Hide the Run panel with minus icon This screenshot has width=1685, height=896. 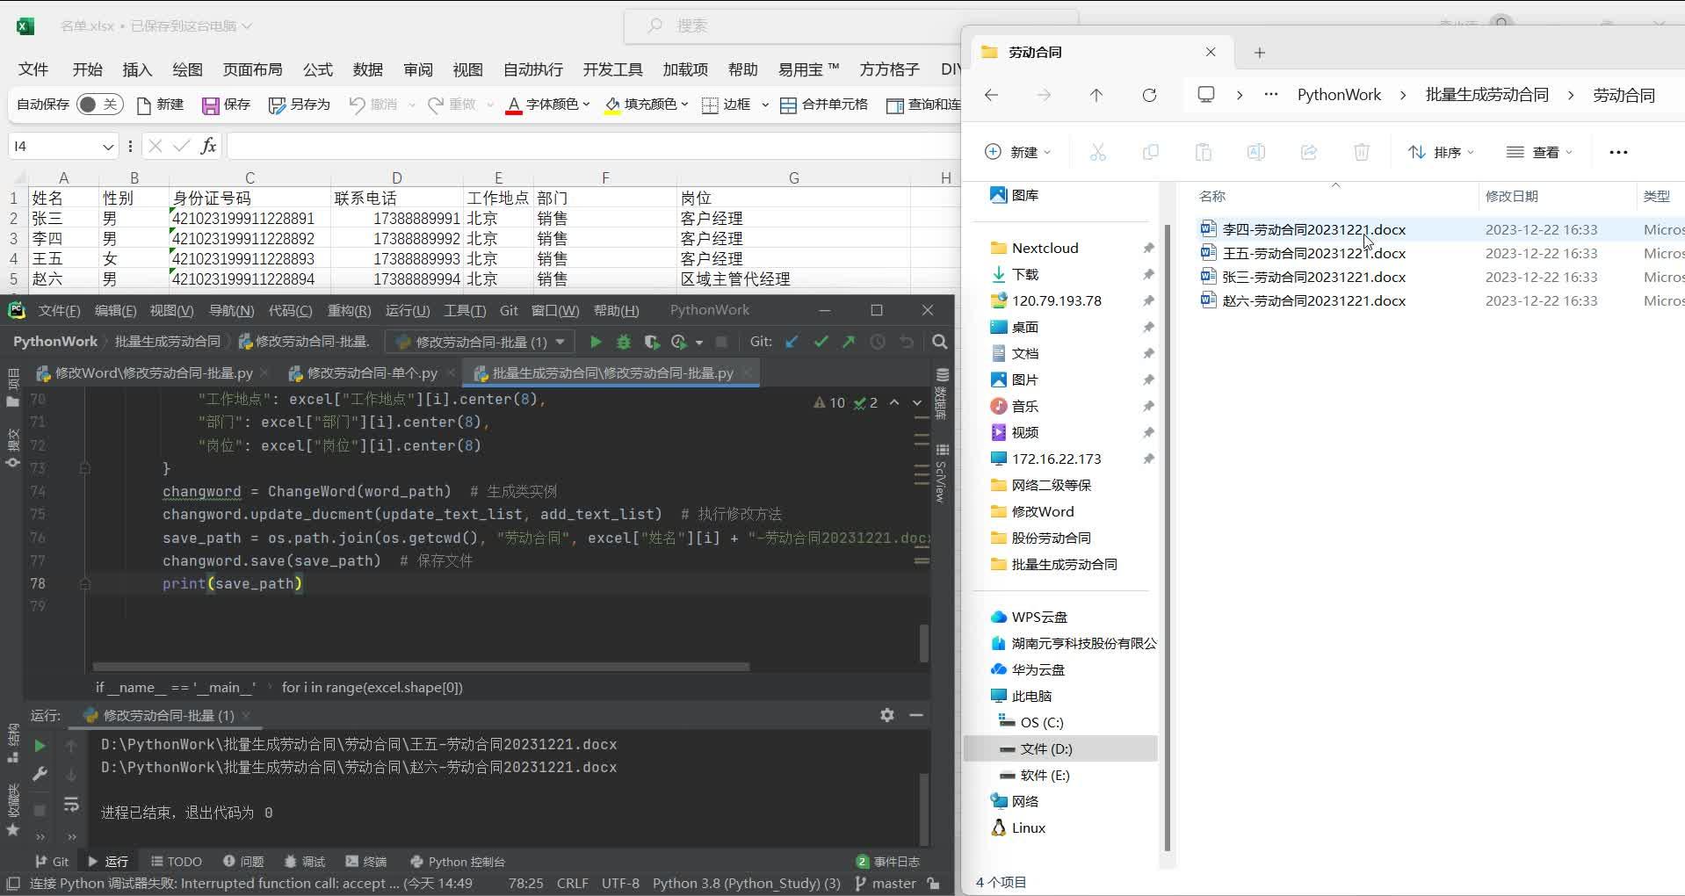pyautogui.click(x=916, y=715)
